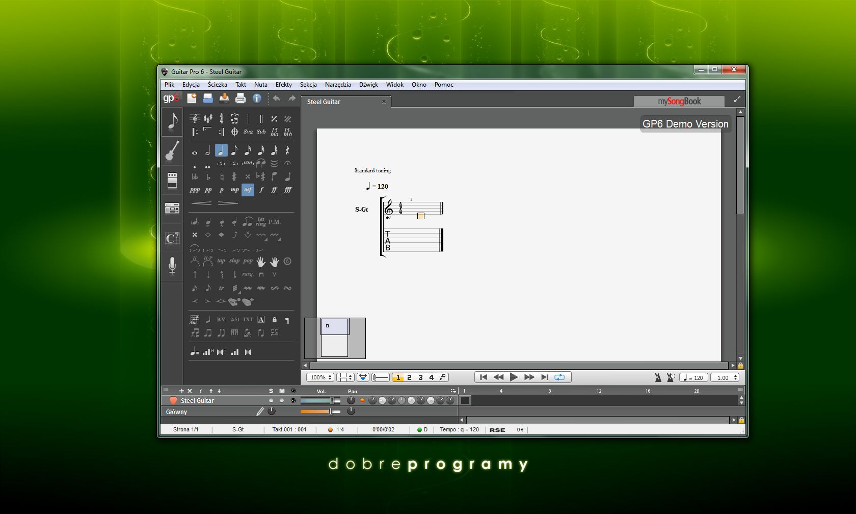Create a new document with the New file icon
Screen dimensions: 856x514
(x=192, y=98)
